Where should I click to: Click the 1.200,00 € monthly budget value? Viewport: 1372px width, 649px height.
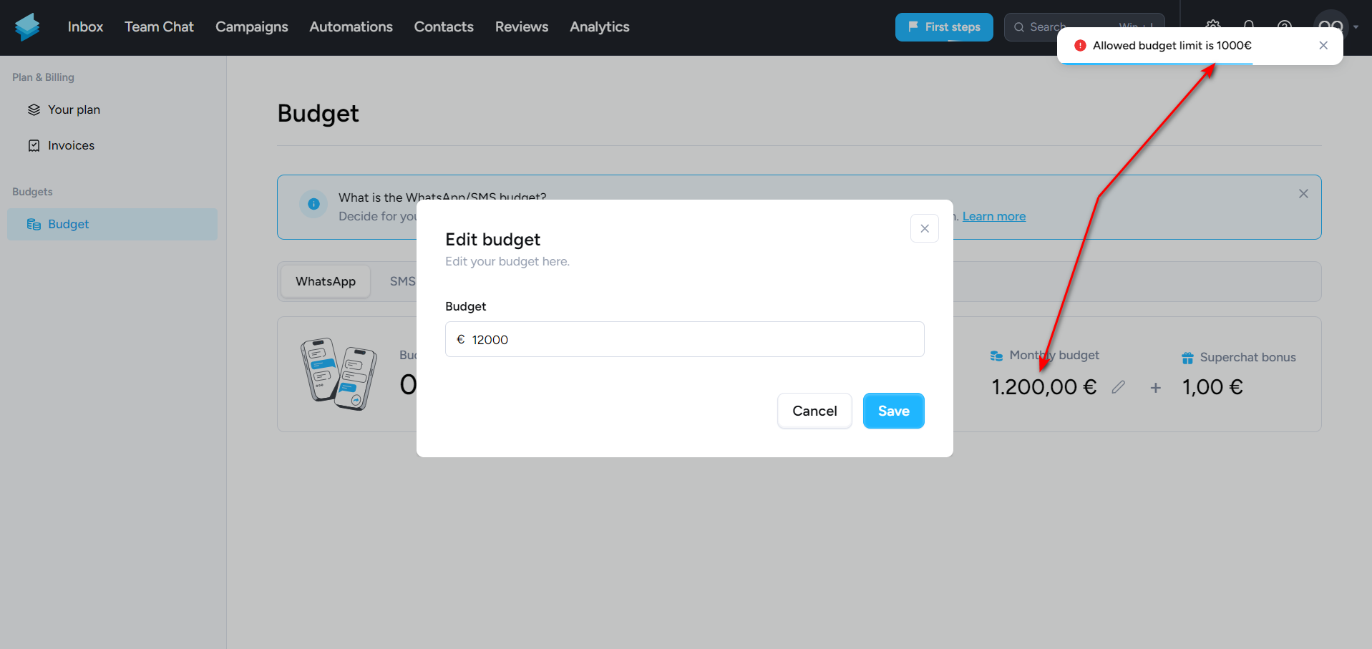pos(1043,387)
